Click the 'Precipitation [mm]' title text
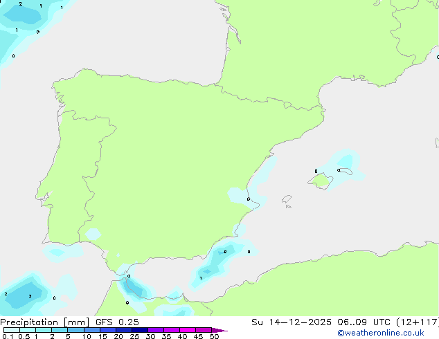Screen dimensions: 439x339 tap(45, 322)
